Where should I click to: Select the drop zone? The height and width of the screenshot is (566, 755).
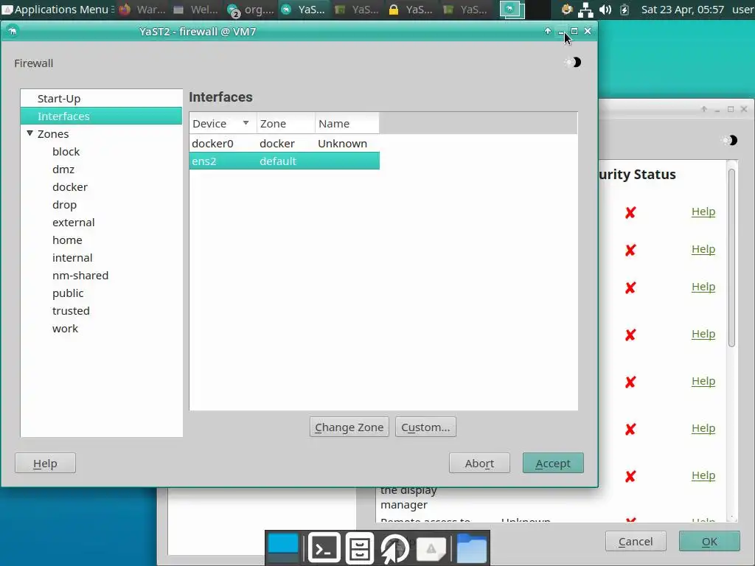pyautogui.click(x=65, y=205)
